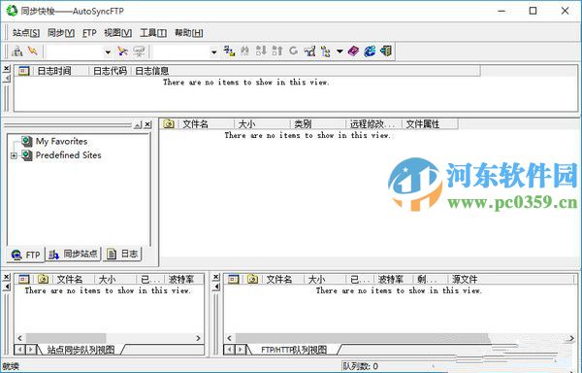Screen dimensions: 582x373
Task: Click first icon in FTP/HTTP queue header
Action: pyautogui.click(x=234, y=279)
